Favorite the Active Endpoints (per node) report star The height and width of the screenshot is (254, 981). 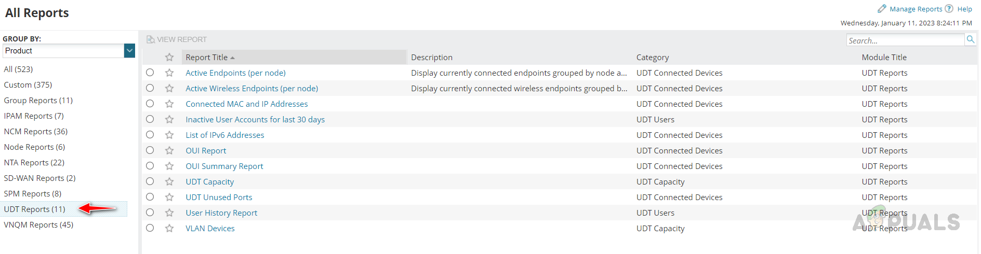[169, 73]
